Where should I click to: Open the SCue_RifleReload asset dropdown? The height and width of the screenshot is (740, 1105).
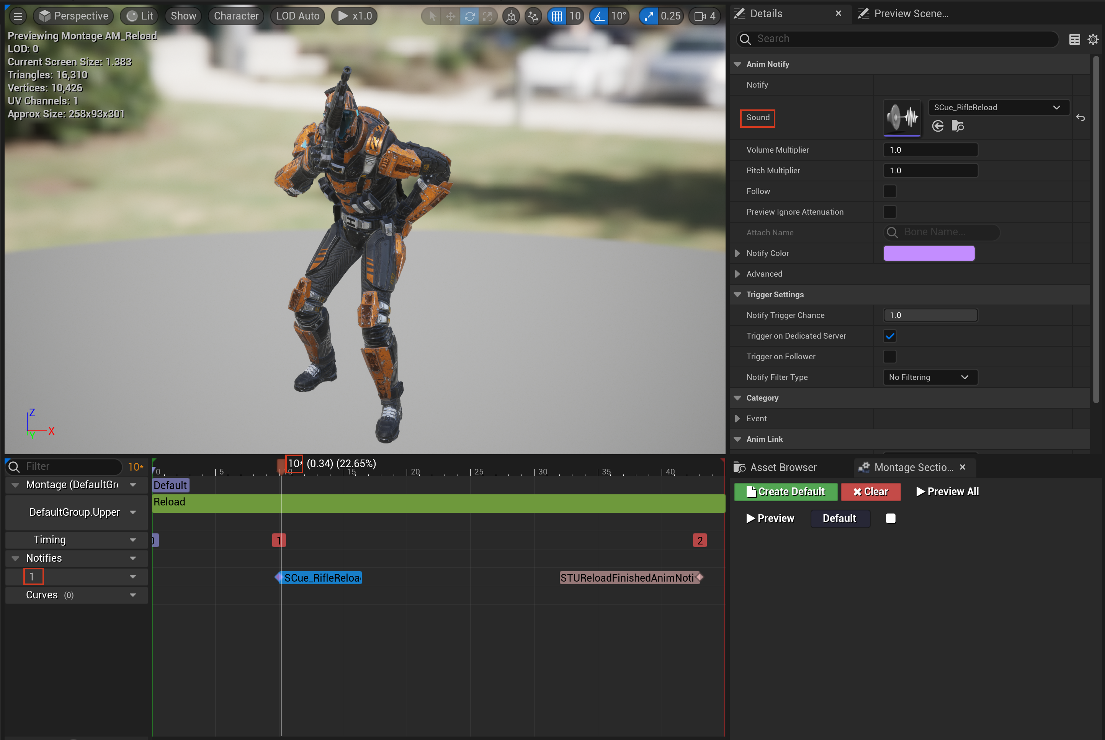(x=998, y=108)
